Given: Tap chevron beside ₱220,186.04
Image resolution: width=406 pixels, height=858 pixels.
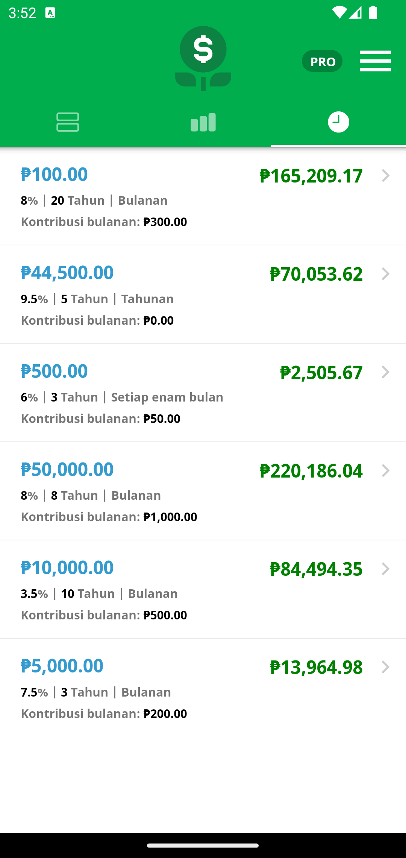Looking at the screenshot, I should click(385, 470).
